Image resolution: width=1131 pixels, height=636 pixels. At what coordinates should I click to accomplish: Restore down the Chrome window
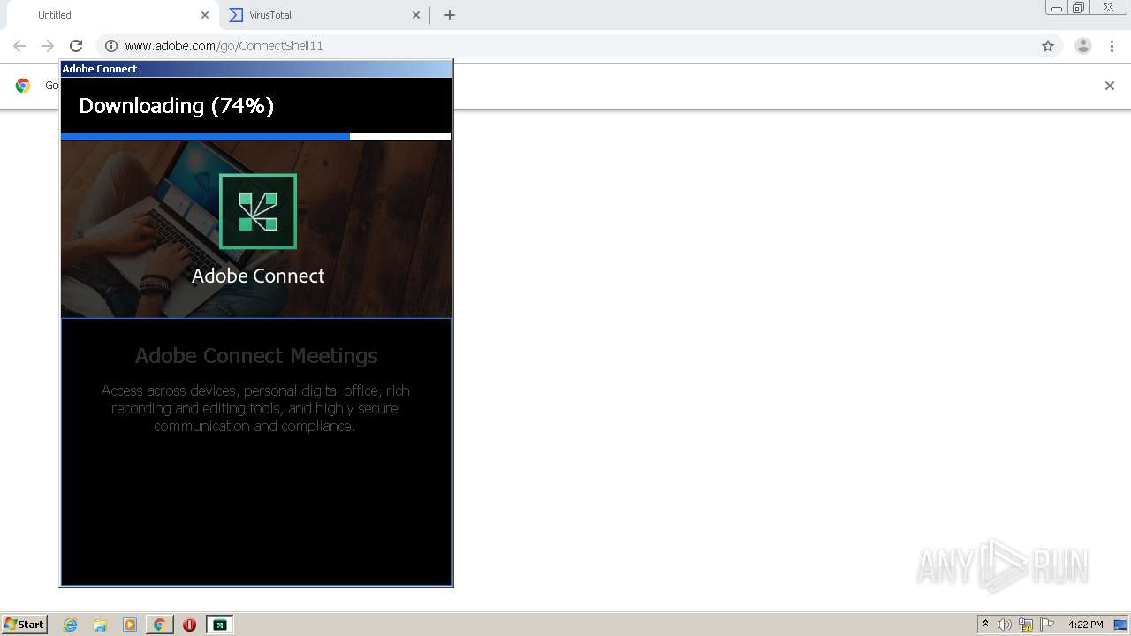point(1079,7)
